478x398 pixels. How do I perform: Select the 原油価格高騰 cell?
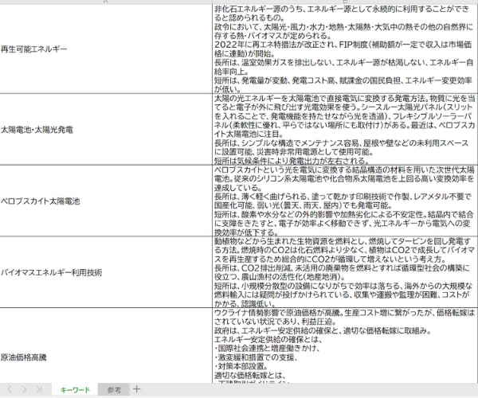pyautogui.click(x=106, y=345)
